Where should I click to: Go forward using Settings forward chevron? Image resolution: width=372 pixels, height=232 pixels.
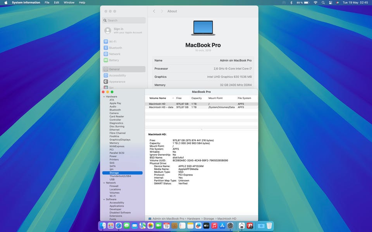162,11
